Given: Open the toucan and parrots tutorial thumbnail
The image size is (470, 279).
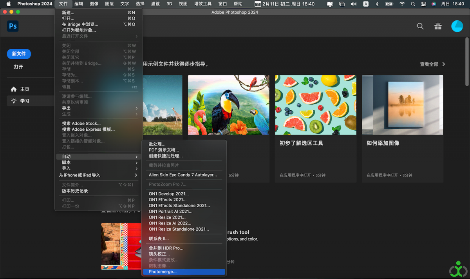Looking at the screenshot, I should 229,105.
